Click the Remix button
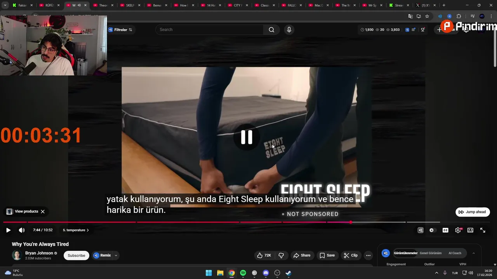 (x=103, y=255)
